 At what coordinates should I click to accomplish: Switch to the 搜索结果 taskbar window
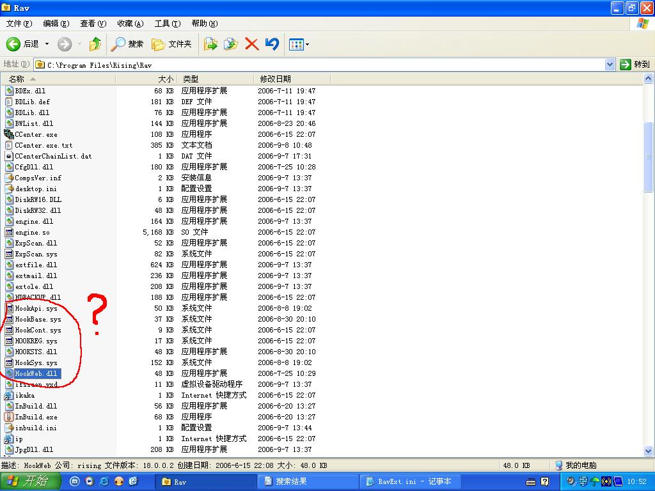[309, 481]
